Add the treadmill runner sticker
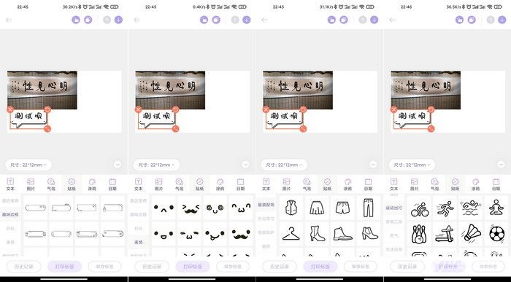 tap(445, 234)
